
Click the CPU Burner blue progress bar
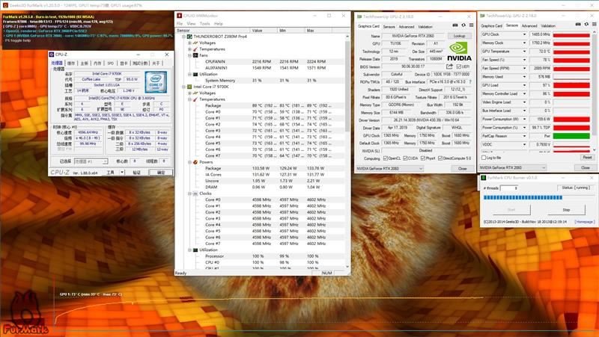(523, 197)
